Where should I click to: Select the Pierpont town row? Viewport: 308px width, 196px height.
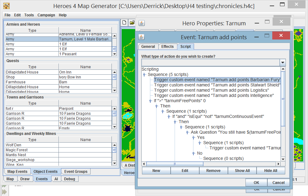click(59, 109)
